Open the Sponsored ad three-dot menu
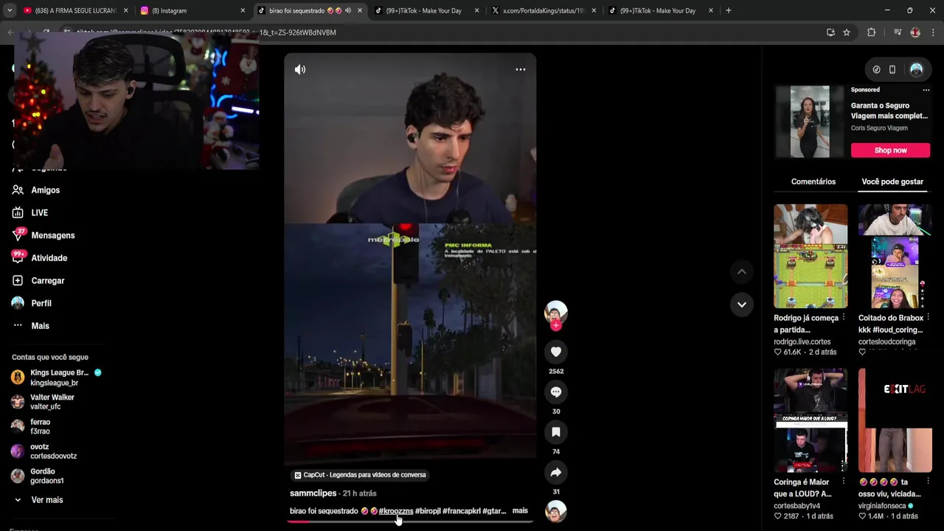 coord(926,90)
